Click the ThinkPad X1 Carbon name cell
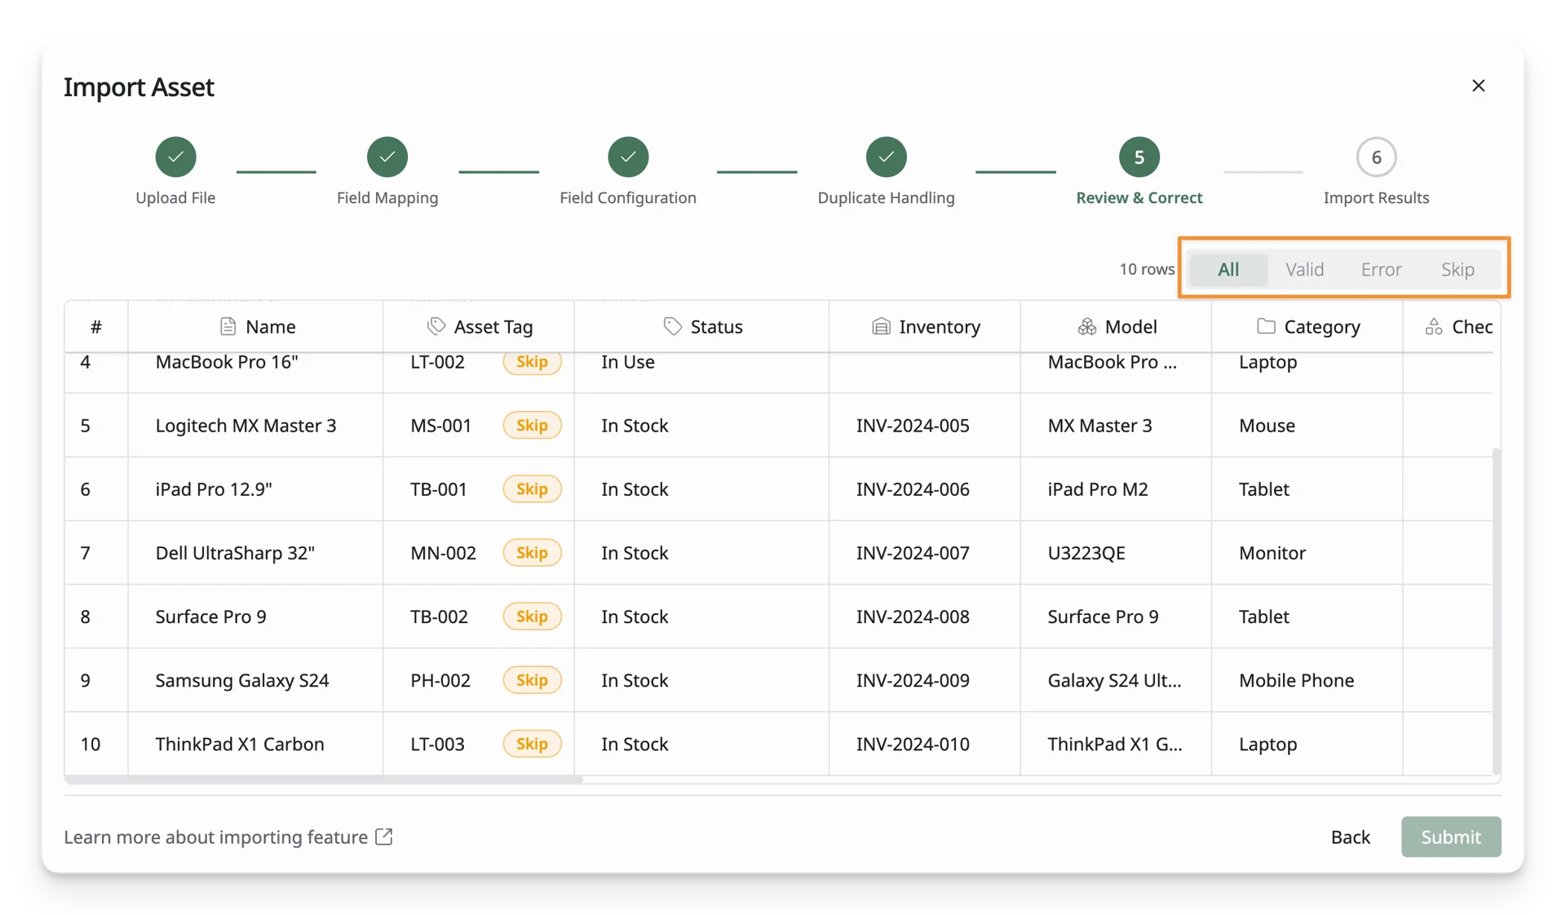 point(255,743)
